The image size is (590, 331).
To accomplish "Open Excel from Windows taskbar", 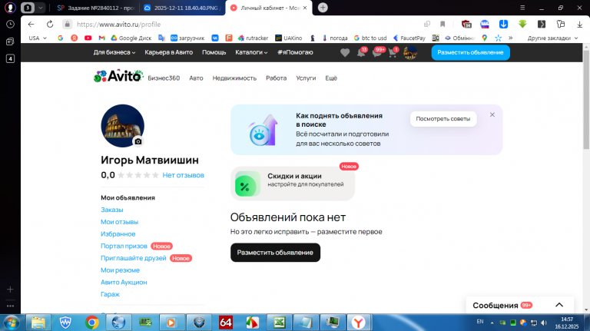I will [279, 323].
